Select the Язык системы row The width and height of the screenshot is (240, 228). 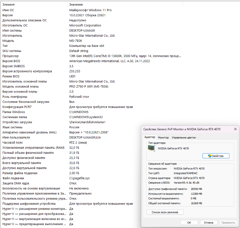pos(71,127)
